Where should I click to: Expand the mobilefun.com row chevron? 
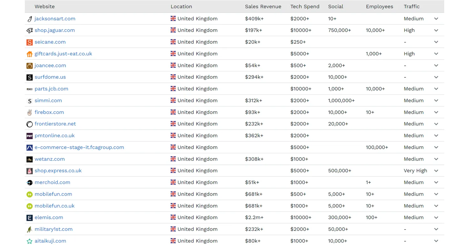[x=436, y=194]
